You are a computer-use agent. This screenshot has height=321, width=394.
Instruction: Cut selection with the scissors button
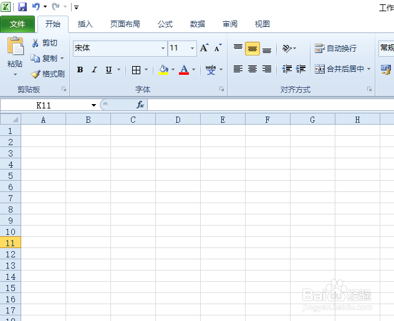coord(44,43)
